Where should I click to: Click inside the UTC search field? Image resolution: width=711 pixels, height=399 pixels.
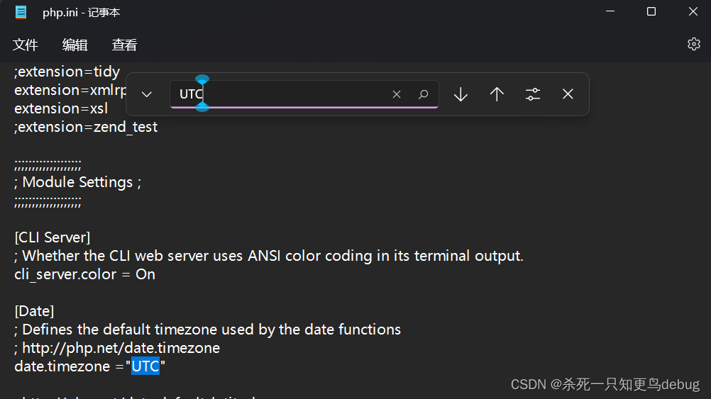tap(281, 94)
